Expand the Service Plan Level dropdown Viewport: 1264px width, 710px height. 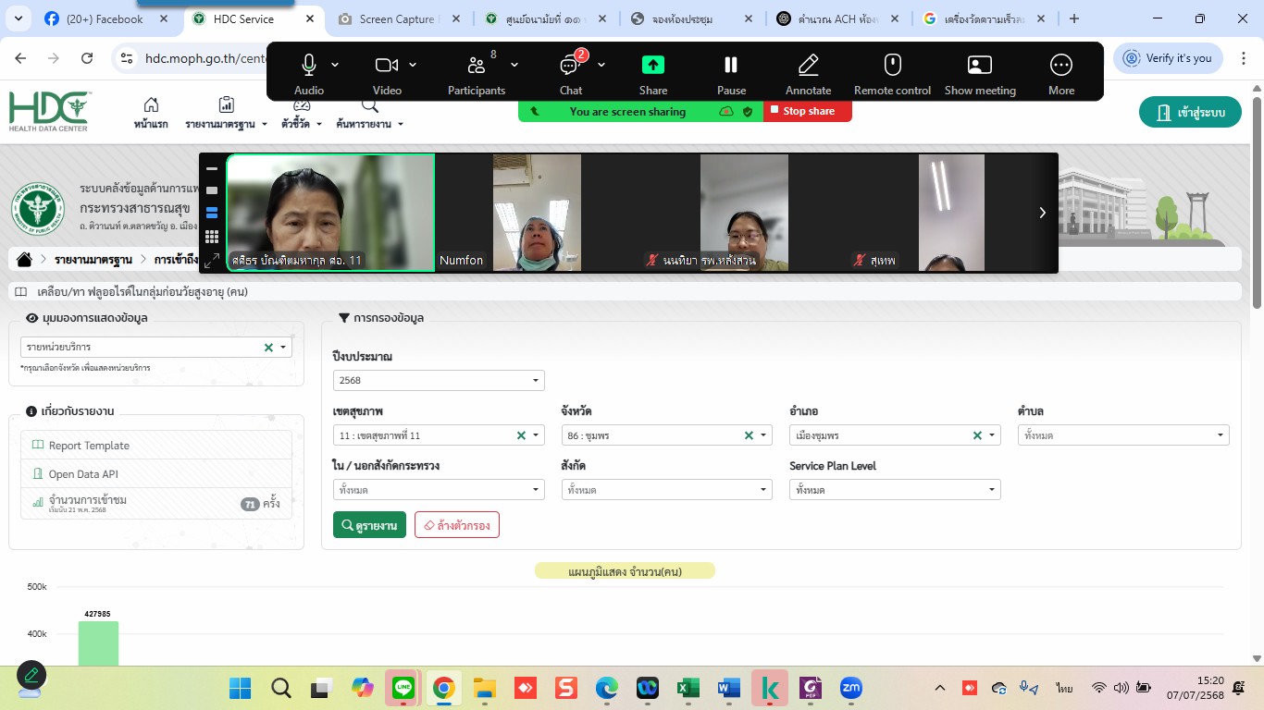pos(894,490)
